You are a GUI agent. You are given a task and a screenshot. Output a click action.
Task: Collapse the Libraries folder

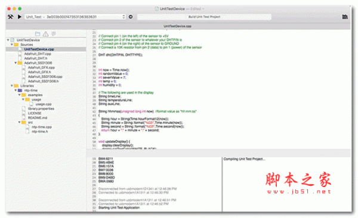click(x=12, y=86)
